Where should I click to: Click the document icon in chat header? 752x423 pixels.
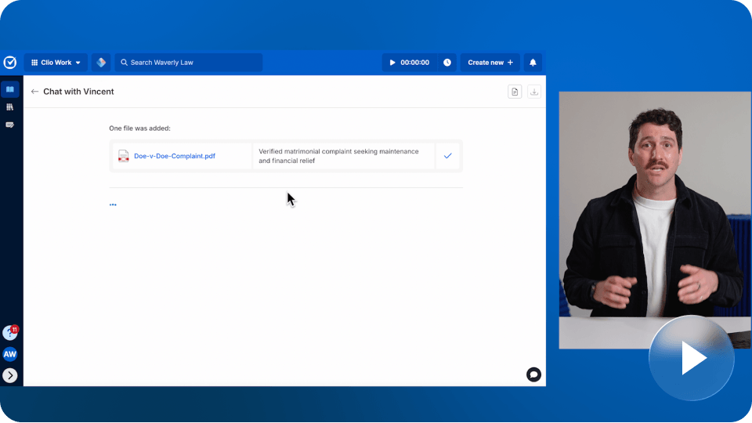point(515,92)
